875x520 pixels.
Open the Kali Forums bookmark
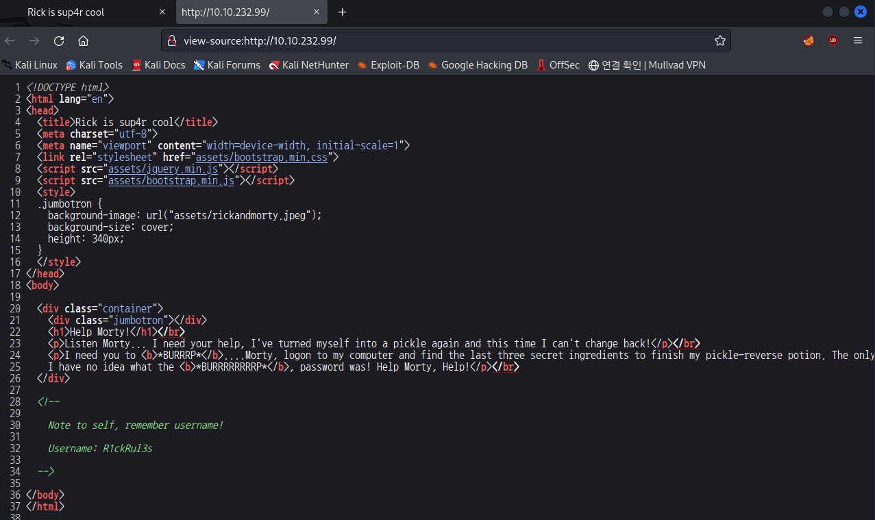(x=227, y=65)
